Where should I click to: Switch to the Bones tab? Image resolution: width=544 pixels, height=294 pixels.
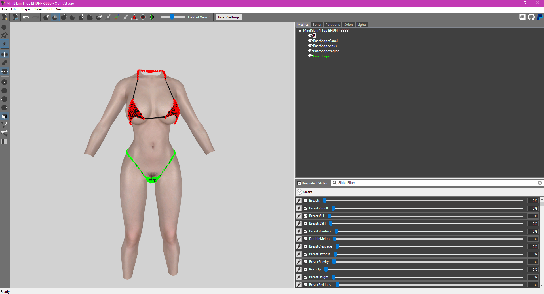317,25
